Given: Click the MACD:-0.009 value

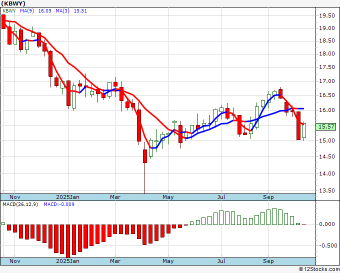Looking at the screenshot, I should 59,204.
